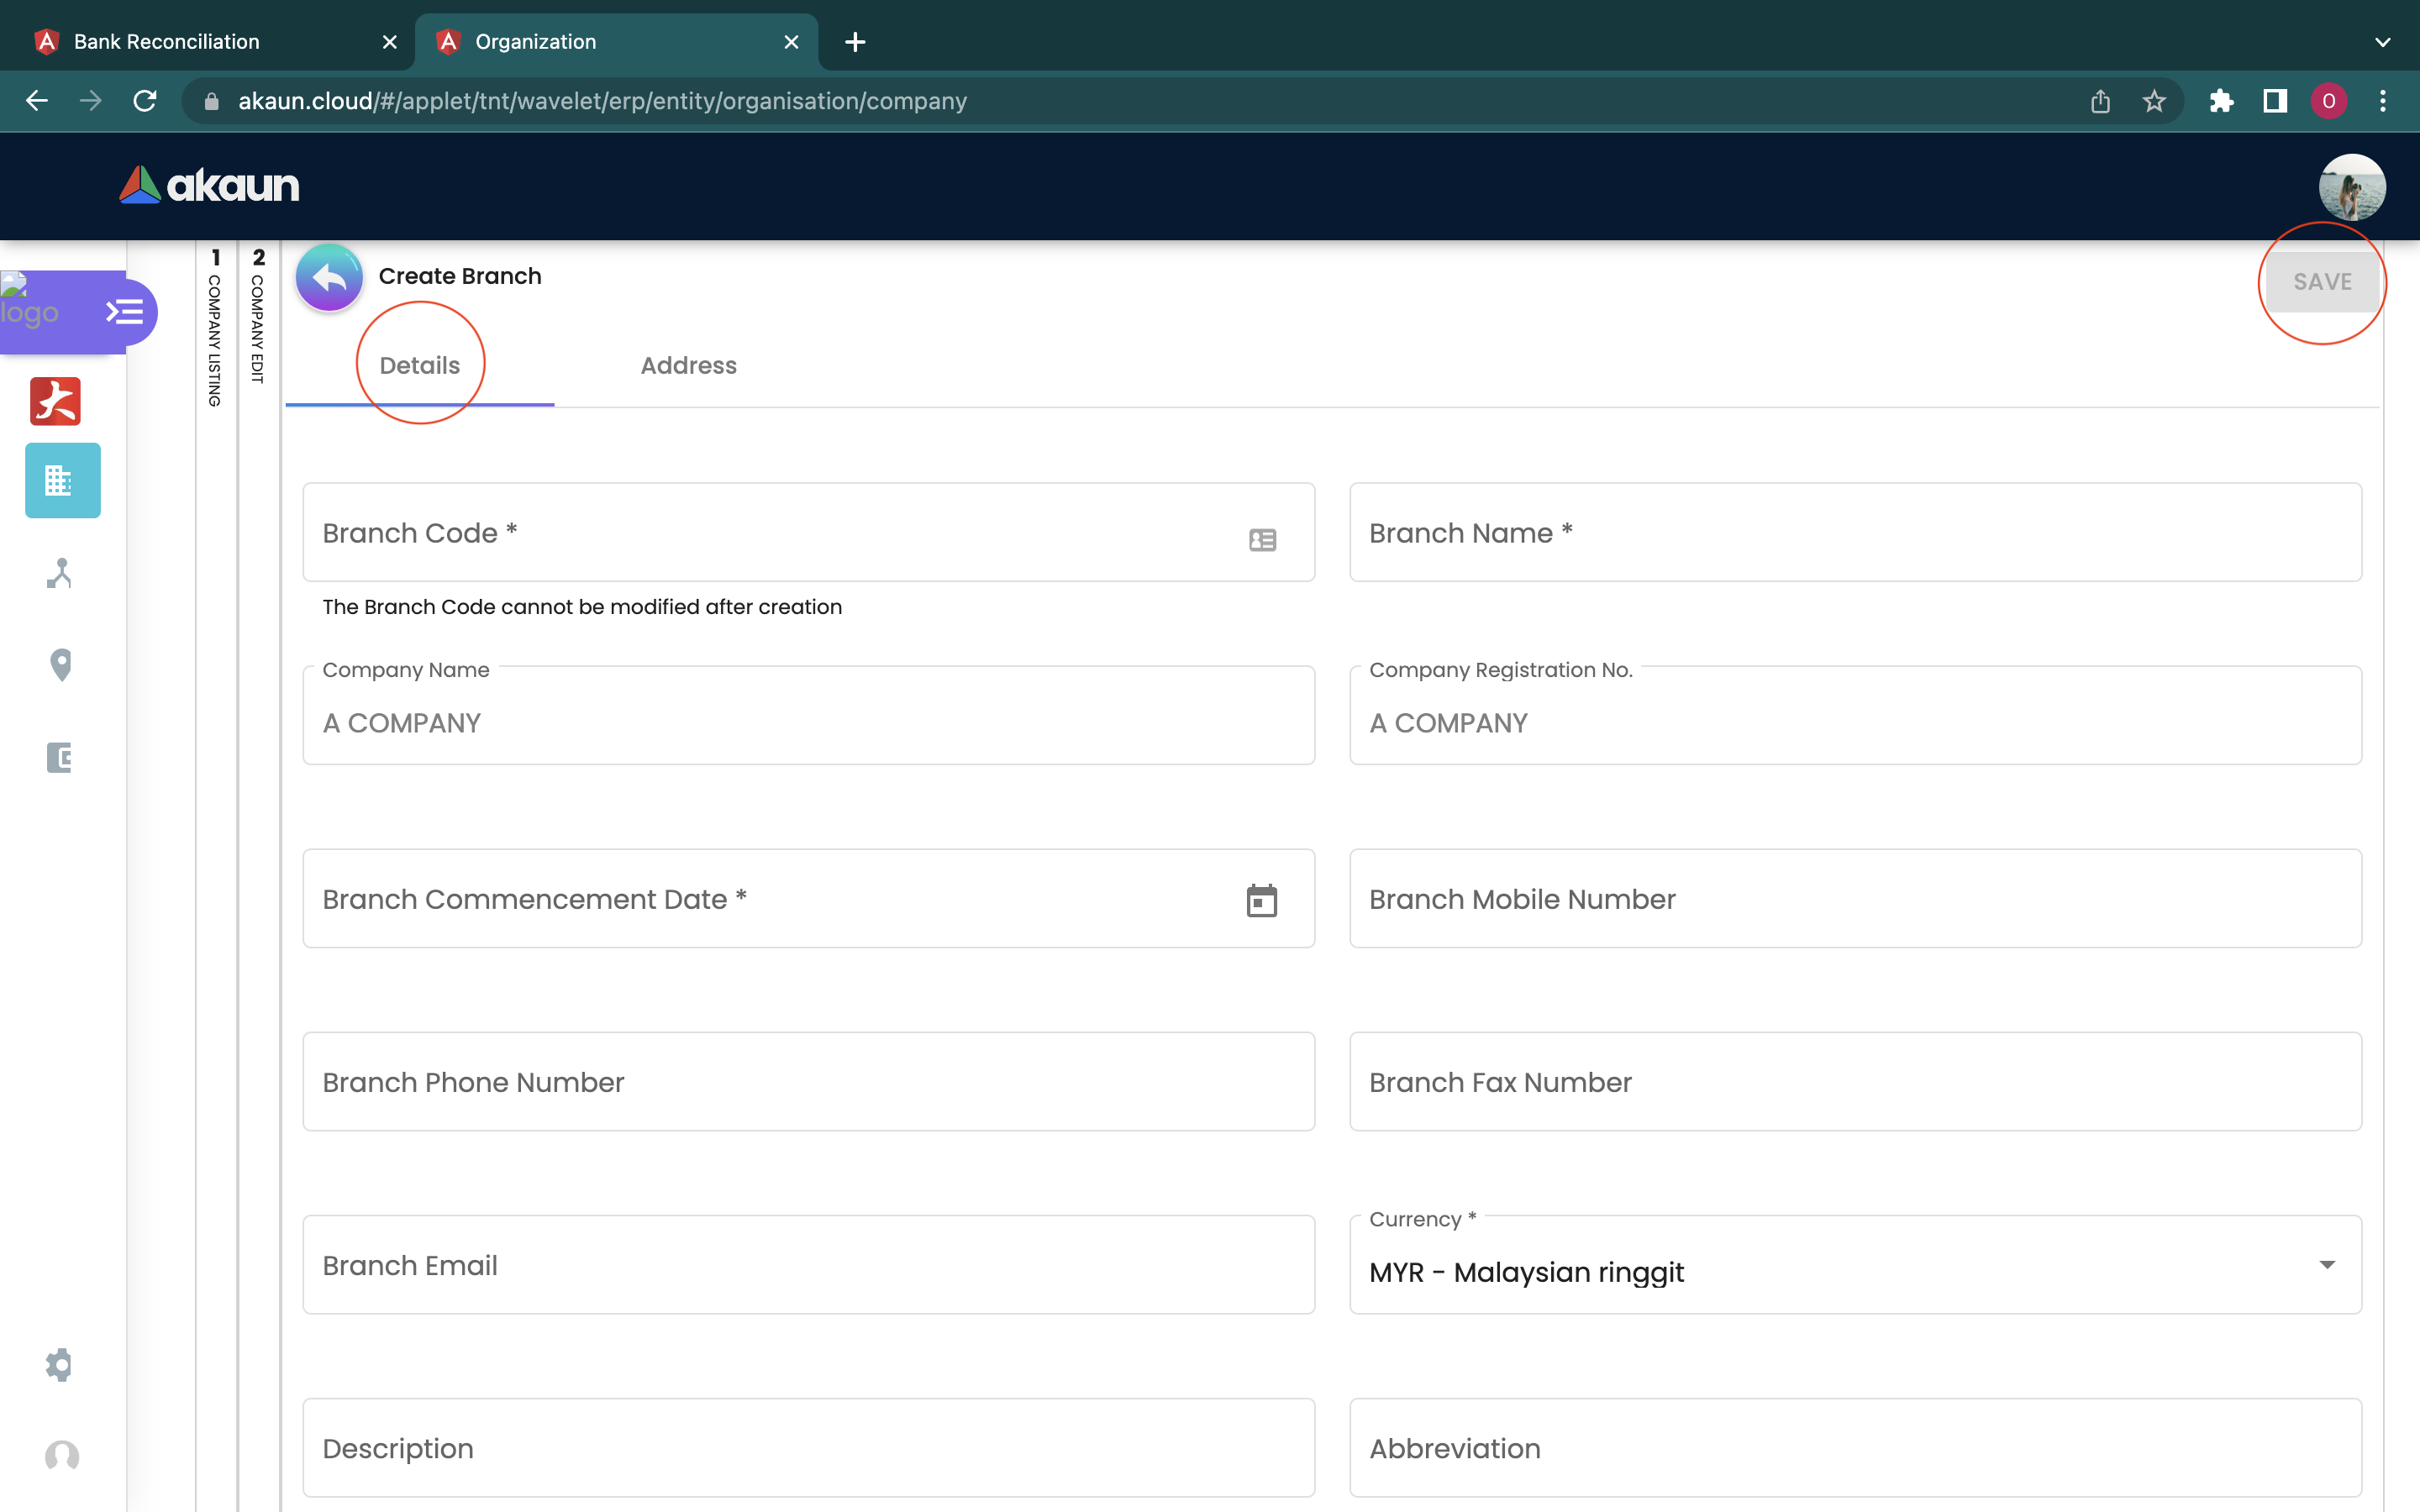Click the Branch Code list icon
The image size is (2420, 1512).
(x=1262, y=540)
